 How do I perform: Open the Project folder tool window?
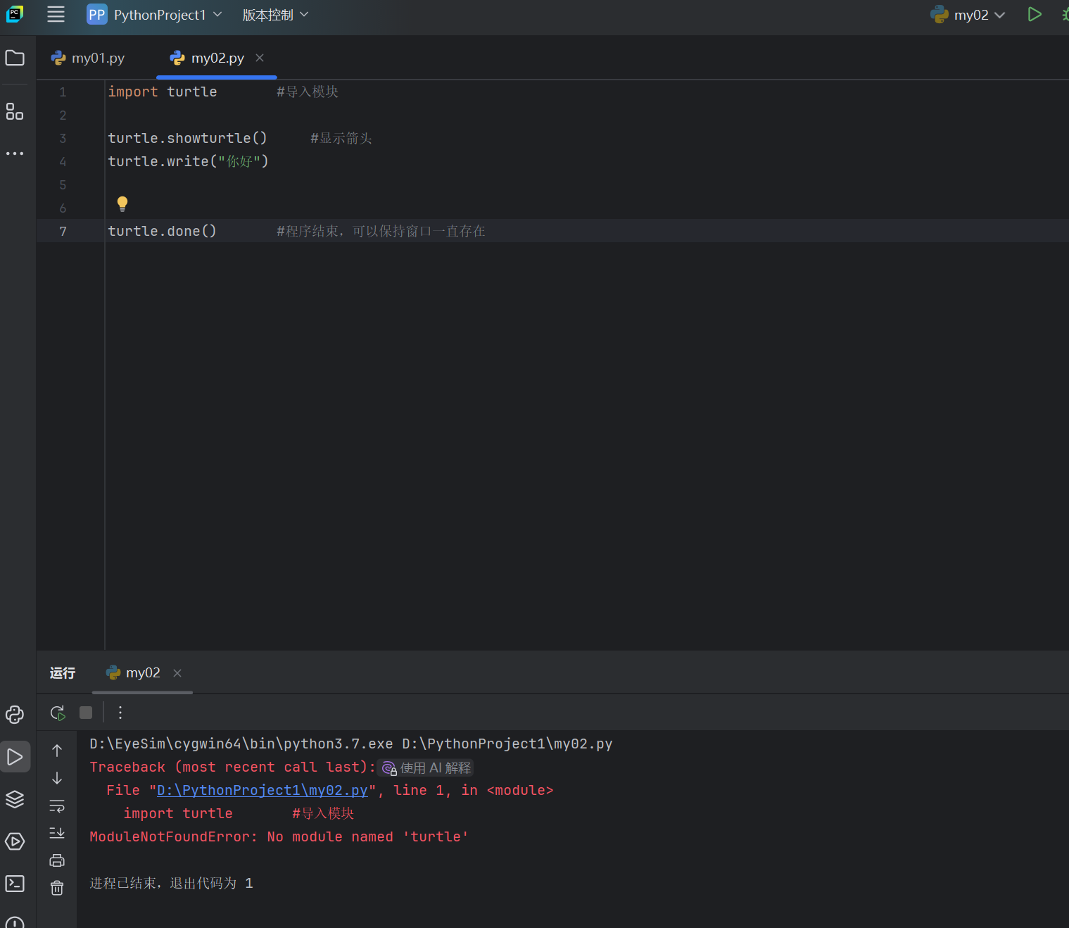click(x=15, y=58)
